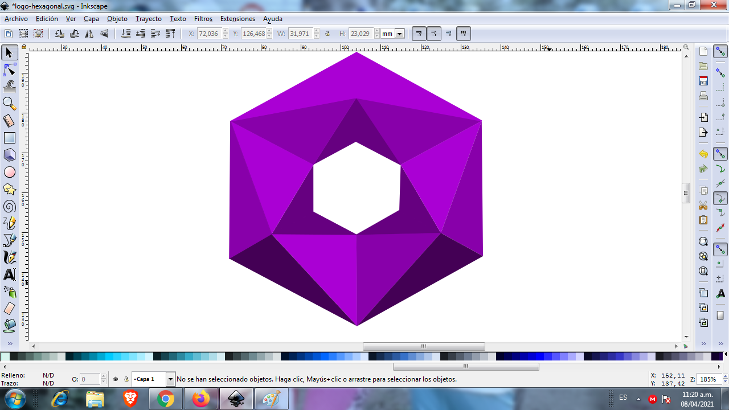
Task: Toggle snap to paths button
Action: point(720,169)
